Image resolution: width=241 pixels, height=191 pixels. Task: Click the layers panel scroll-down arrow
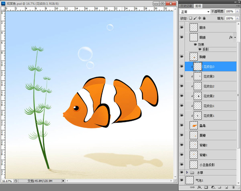pyautogui.click(x=238, y=183)
